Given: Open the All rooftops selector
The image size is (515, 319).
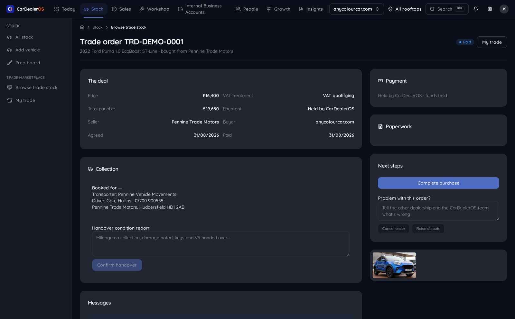Looking at the screenshot, I should tap(405, 9).
